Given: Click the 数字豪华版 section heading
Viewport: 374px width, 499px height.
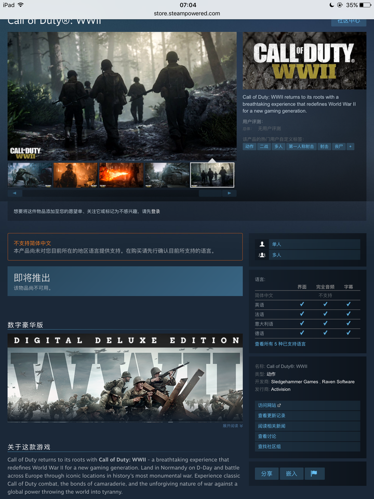Looking at the screenshot, I should (25, 324).
